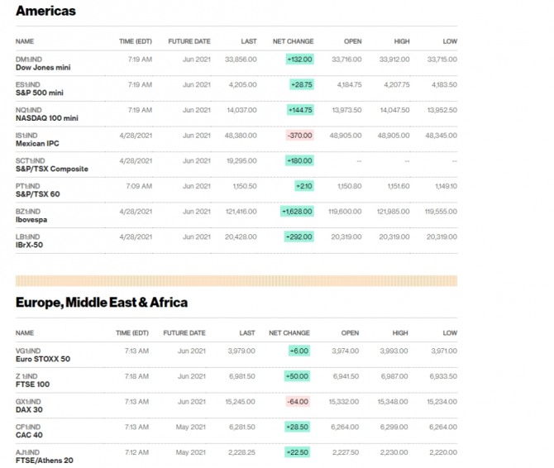The image size is (554, 468).
Task: Click the S&P/TSX 60 row name
Action: 38,194
